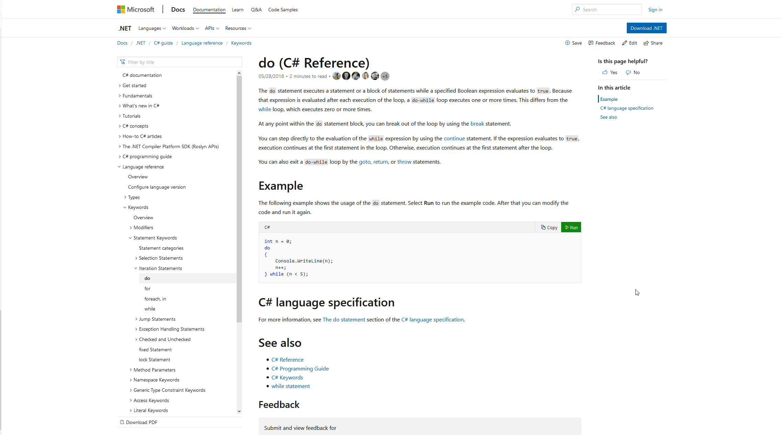
Task: Open the Q&A tab
Action: (256, 10)
